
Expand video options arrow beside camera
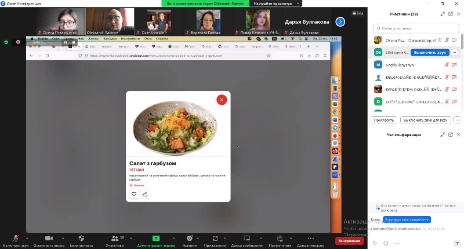pyautogui.click(x=63, y=236)
